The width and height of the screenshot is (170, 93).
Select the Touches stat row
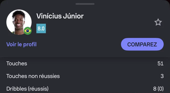pyautogui.click(x=85, y=63)
